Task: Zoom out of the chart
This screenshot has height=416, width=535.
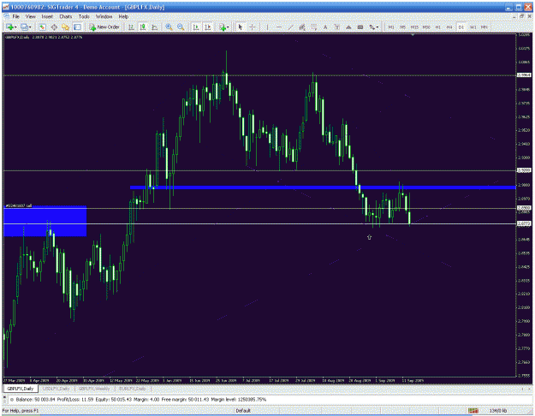Action: click(x=181, y=27)
